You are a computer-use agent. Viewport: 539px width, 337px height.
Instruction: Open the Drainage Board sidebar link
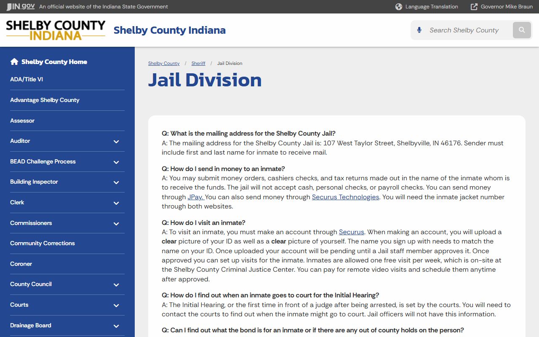31,325
